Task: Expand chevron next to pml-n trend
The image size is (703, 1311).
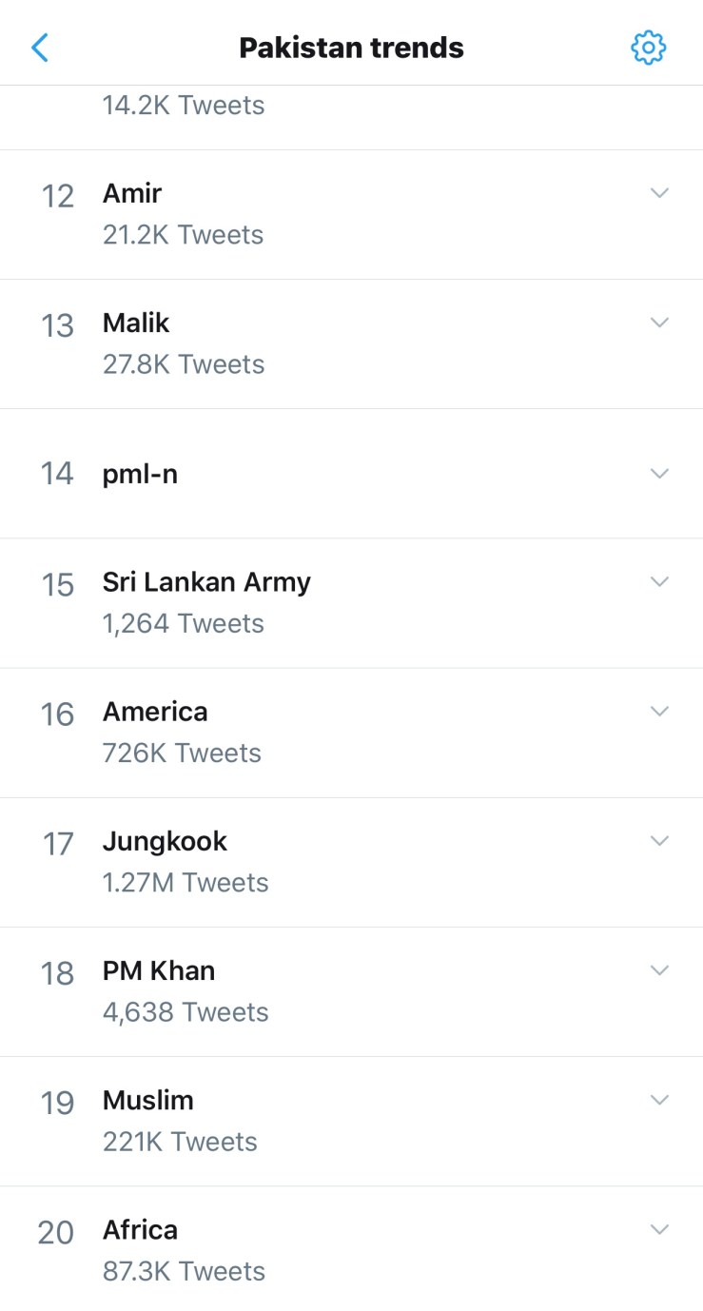Action: [659, 473]
